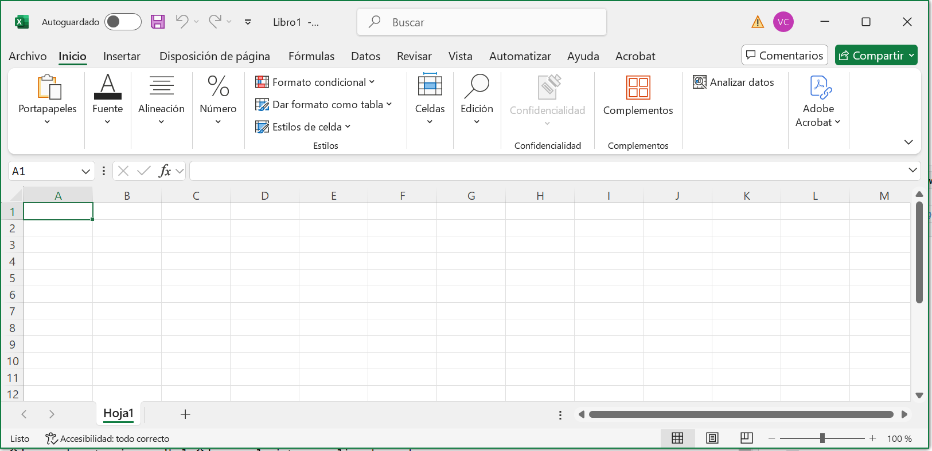
Task: Open the Name Box dropdown arrow
Action: tap(85, 171)
